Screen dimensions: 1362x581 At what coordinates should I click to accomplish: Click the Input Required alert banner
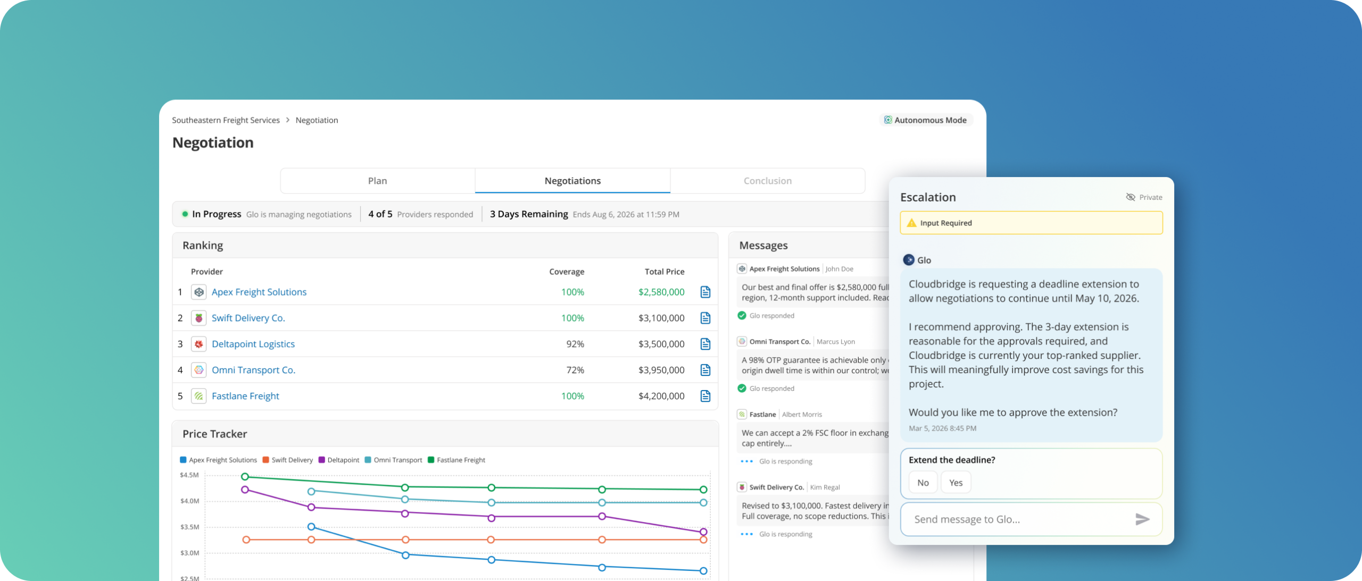[1031, 223]
